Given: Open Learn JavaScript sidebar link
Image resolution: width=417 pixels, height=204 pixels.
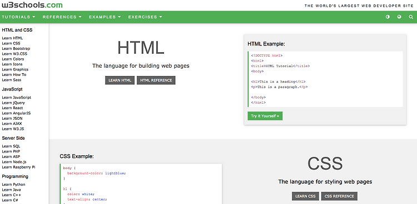Looking at the screenshot, I should (16, 98).
